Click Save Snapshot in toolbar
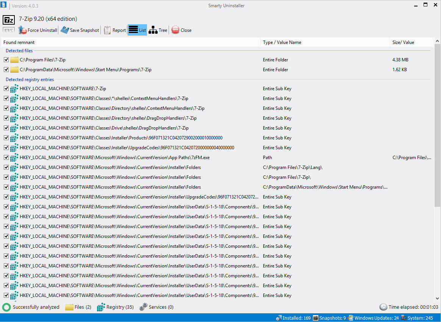The image size is (441, 322). (x=80, y=30)
